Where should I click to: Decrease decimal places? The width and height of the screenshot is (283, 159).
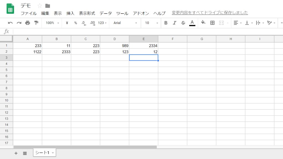pos(83,23)
